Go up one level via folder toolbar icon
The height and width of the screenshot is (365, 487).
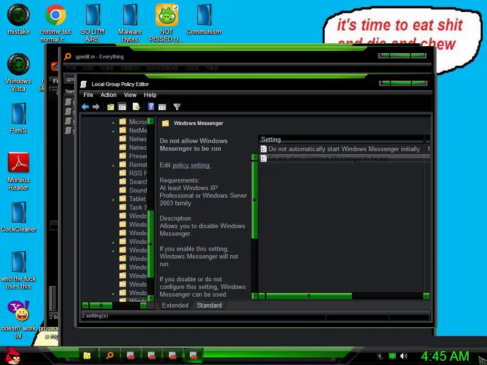point(110,107)
